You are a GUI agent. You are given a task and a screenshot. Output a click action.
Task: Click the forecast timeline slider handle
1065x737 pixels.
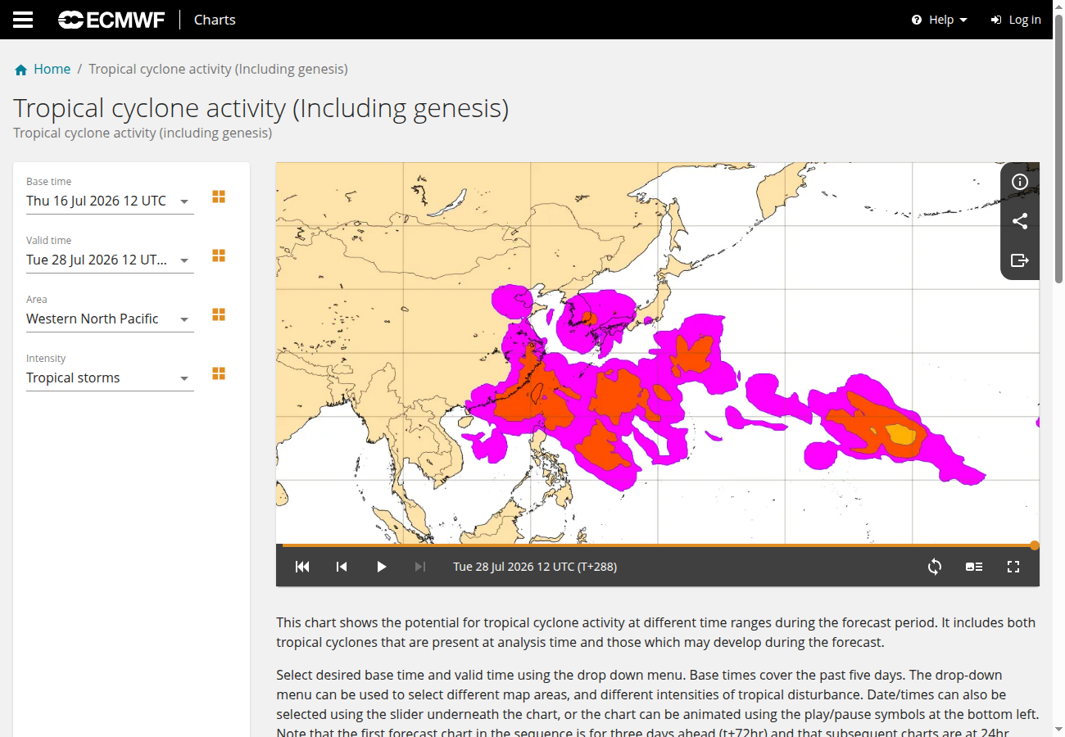click(x=1035, y=545)
